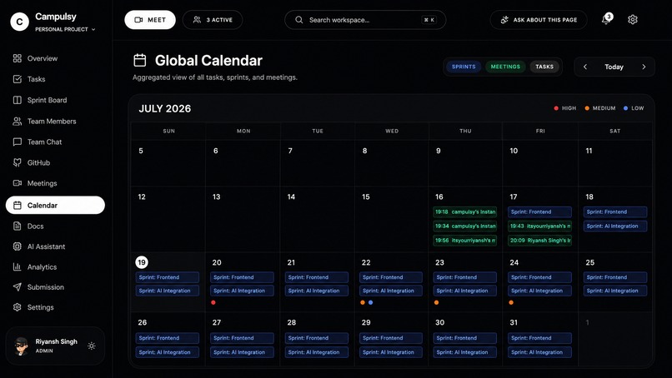Select the highlighted date 19
The width and height of the screenshot is (672, 378).
click(142, 262)
